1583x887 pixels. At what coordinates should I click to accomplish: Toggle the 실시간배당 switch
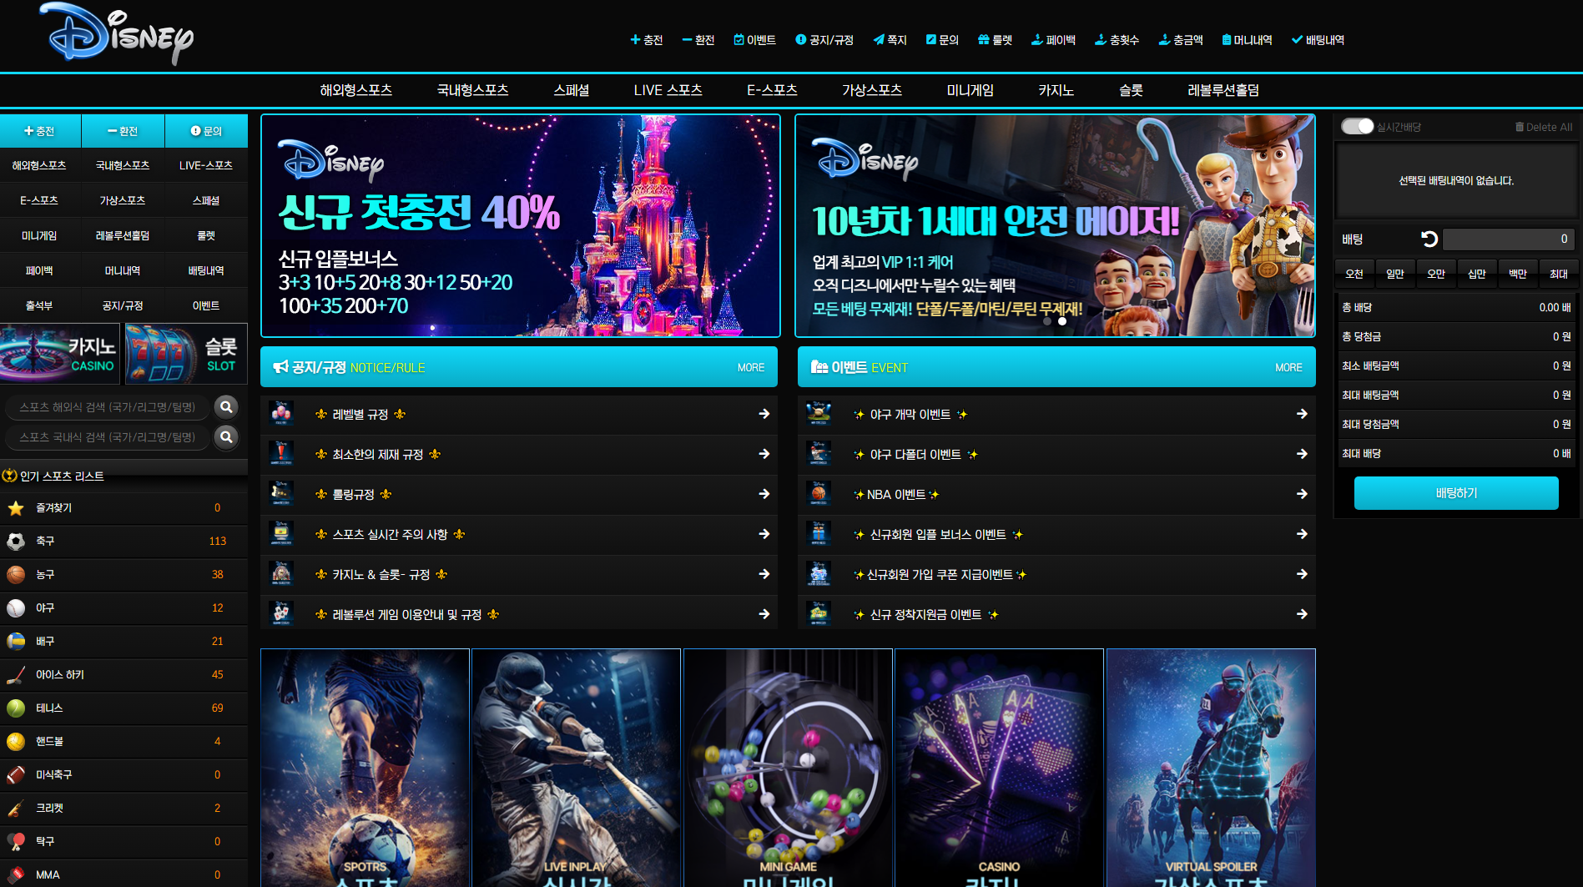point(1357,126)
